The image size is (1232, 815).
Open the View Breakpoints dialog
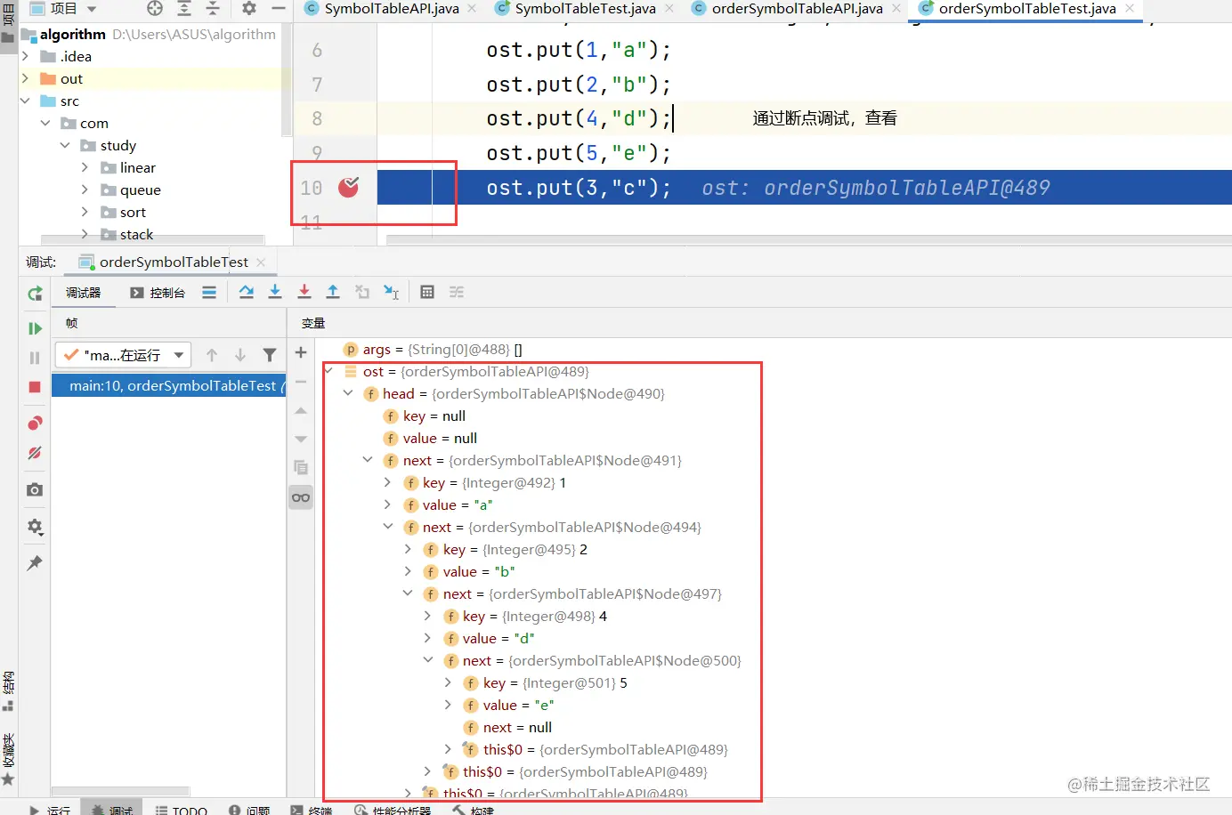35,423
